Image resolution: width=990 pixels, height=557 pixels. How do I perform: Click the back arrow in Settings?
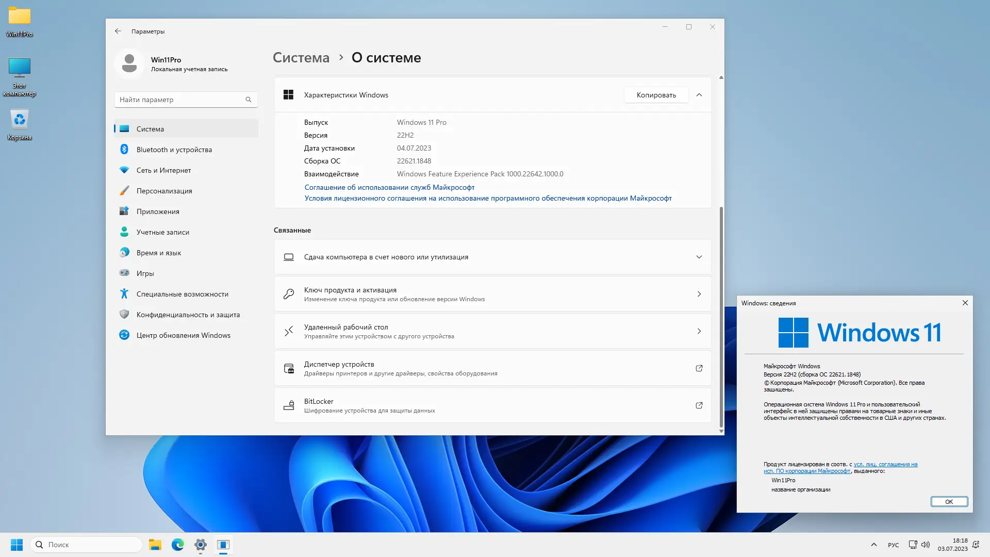click(118, 31)
